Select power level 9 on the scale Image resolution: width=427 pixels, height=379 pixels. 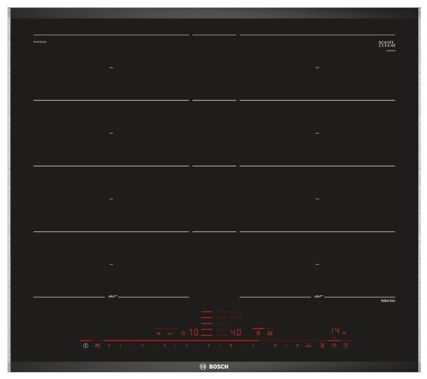click(x=297, y=345)
